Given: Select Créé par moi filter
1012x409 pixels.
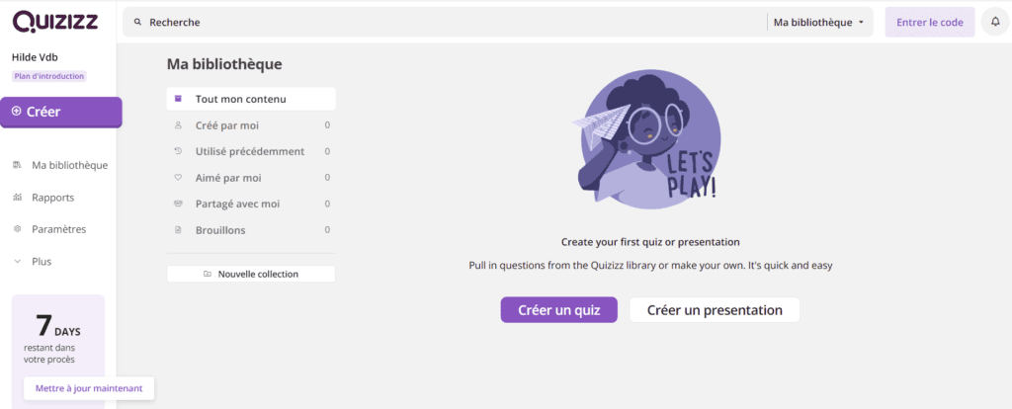Looking at the screenshot, I should click(x=251, y=125).
